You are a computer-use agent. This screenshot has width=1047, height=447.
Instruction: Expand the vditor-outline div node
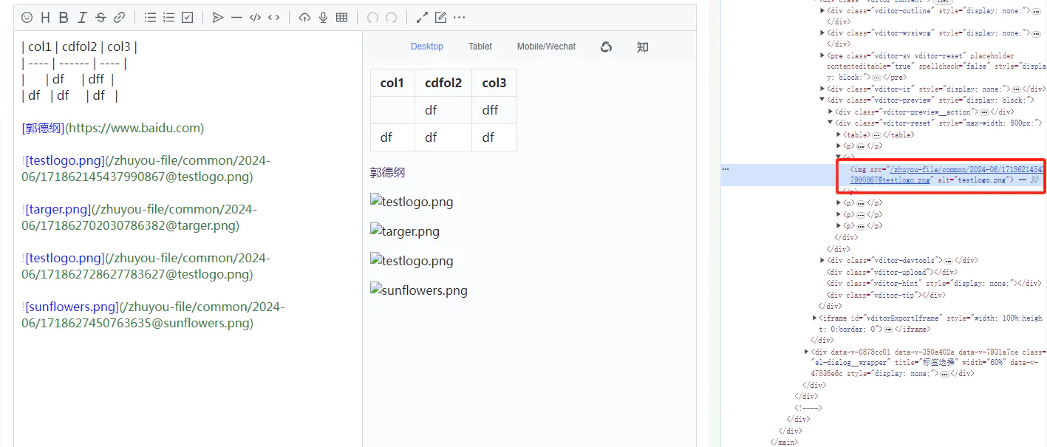pyautogui.click(x=822, y=11)
